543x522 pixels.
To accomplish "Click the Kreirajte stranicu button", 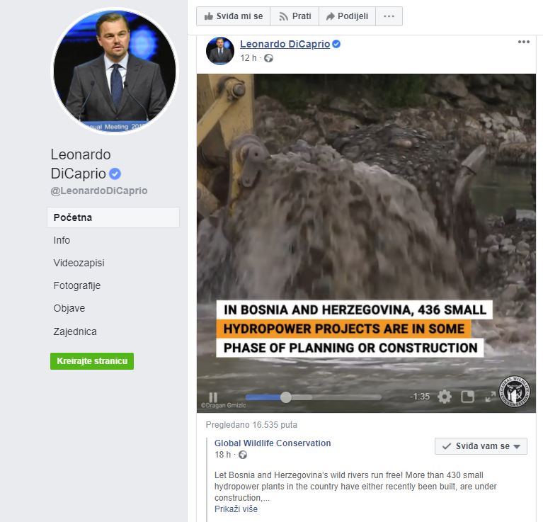I will pos(92,361).
